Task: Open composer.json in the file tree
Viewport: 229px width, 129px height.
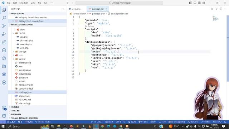Action: tap(26, 85)
